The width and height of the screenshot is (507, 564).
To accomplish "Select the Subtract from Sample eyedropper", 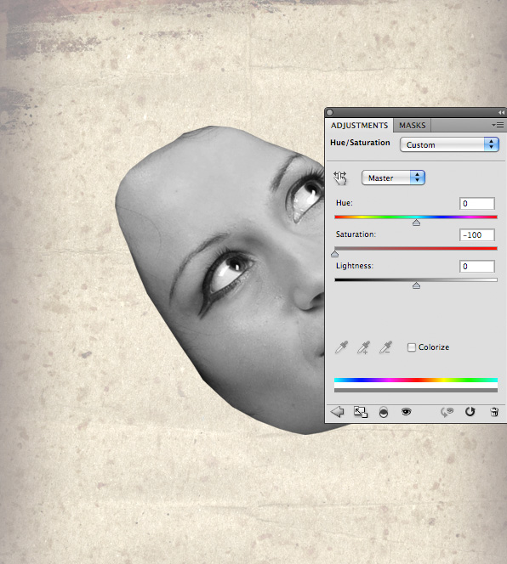I will [385, 347].
